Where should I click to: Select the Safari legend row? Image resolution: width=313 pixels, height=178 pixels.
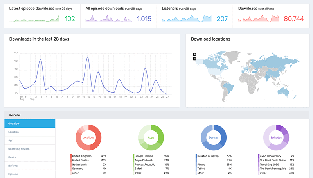pos(151,169)
